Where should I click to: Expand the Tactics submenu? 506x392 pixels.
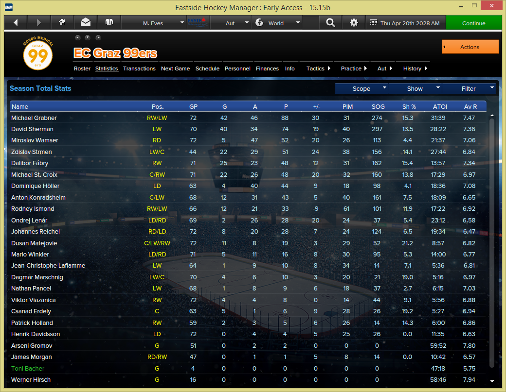click(318, 68)
